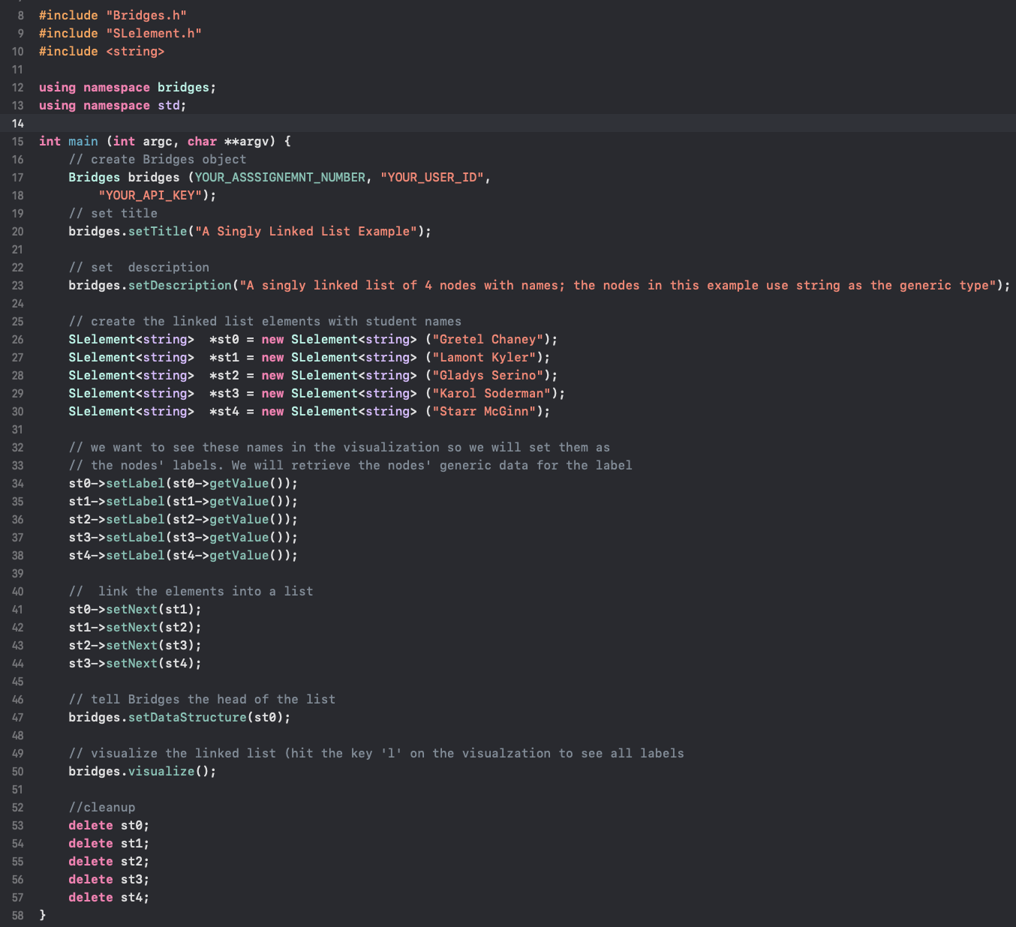Click line number 15 in the gutter
Screen dimensions: 1016x927
pyautogui.click(x=17, y=142)
